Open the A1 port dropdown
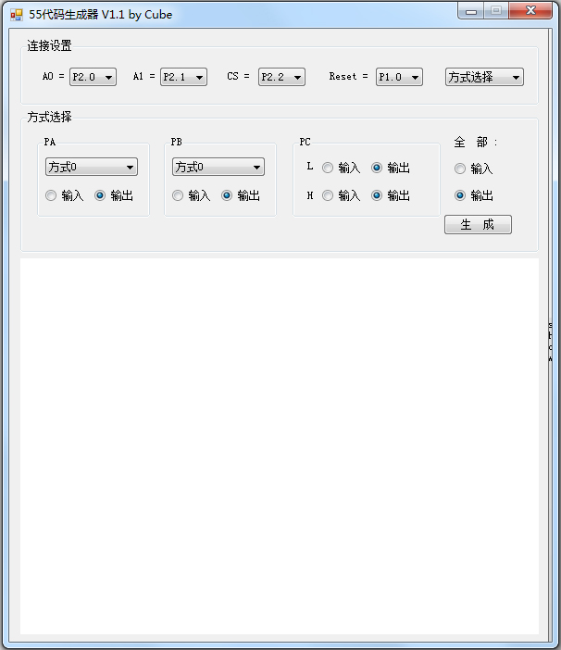The width and height of the screenshot is (561, 650). (183, 77)
